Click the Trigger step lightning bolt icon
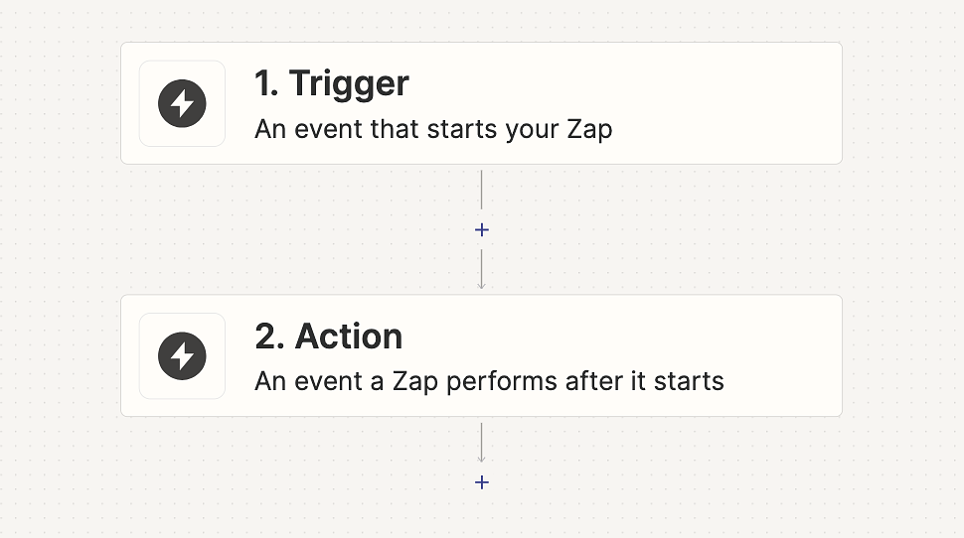 182,103
